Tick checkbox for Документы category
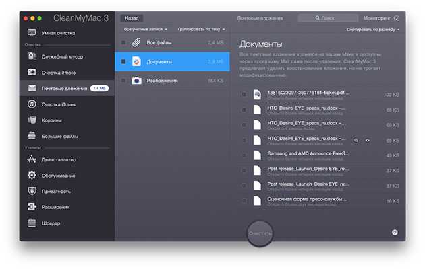 point(123,62)
